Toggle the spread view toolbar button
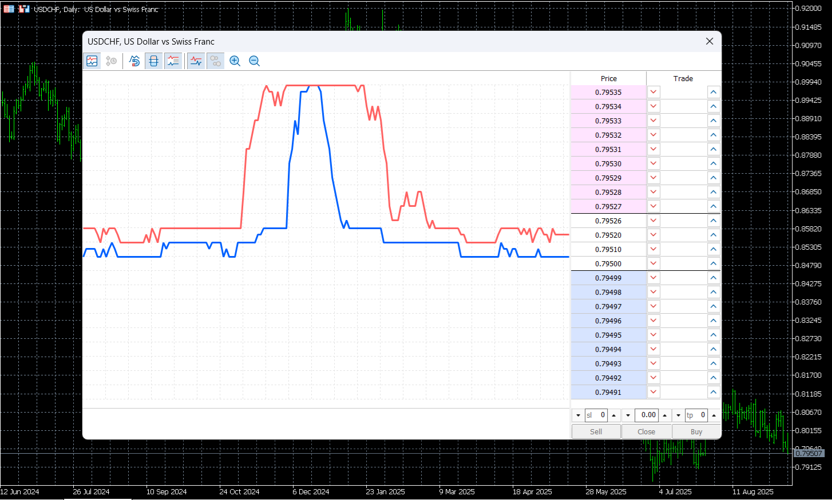The image size is (832, 500). 153,61
